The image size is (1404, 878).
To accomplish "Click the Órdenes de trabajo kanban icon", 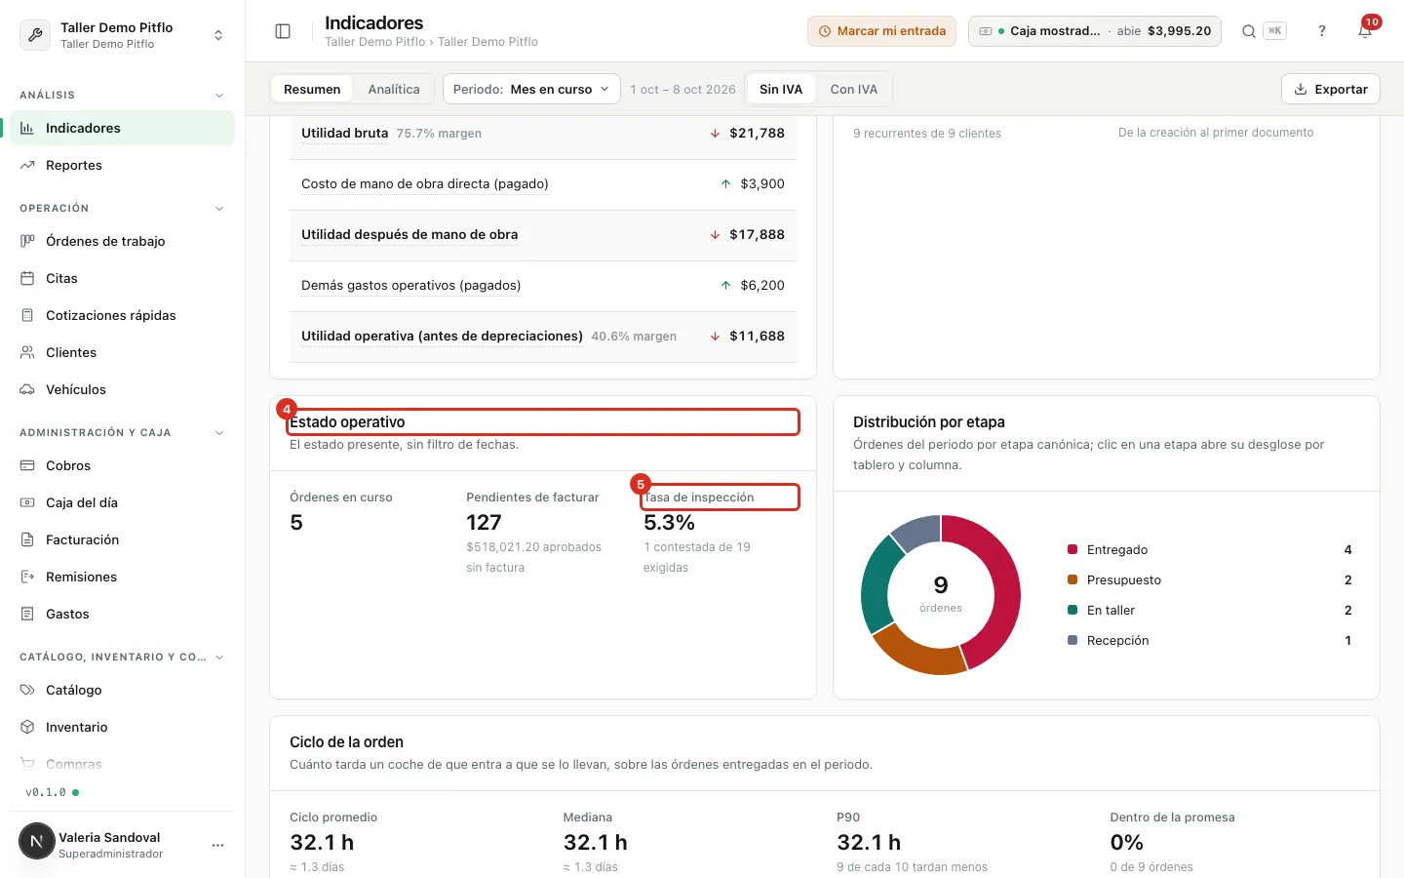I will 27,241.
